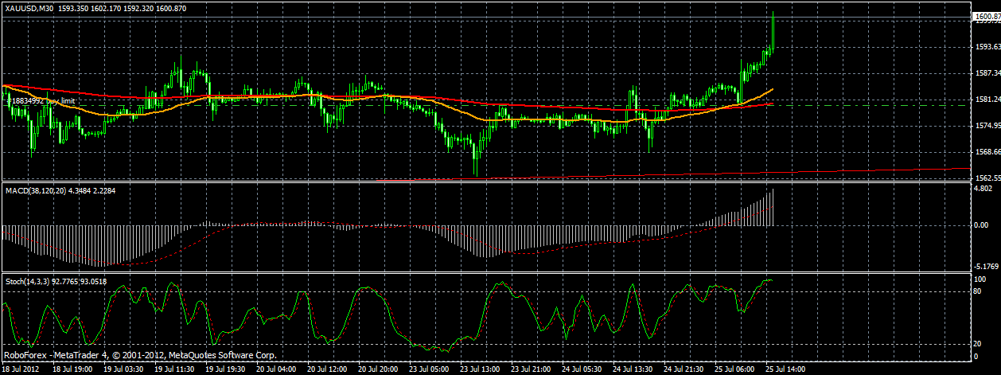1001x375 pixels.
Task: Click the 23 Jul 21:00 time label
Action: (531, 369)
